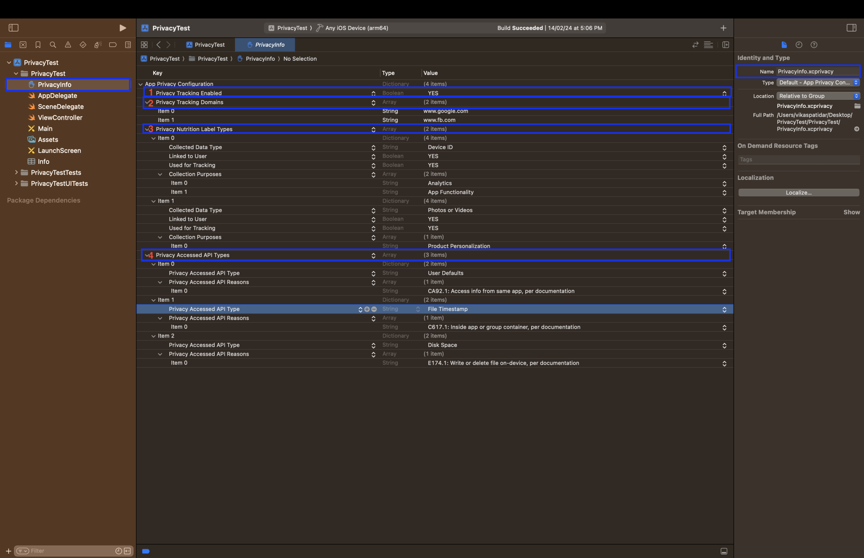The height and width of the screenshot is (558, 864).
Task: Open the Quick Help inspector icon
Action: pos(814,45)
